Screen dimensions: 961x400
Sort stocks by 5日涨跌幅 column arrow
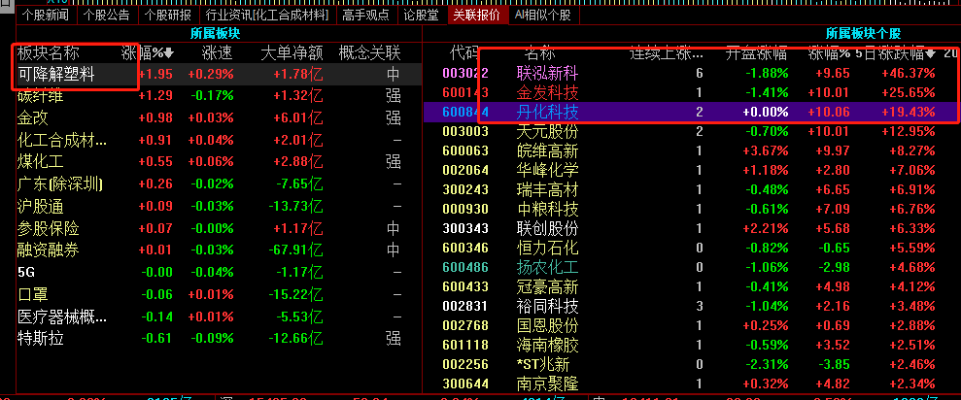tap(930, 54)
